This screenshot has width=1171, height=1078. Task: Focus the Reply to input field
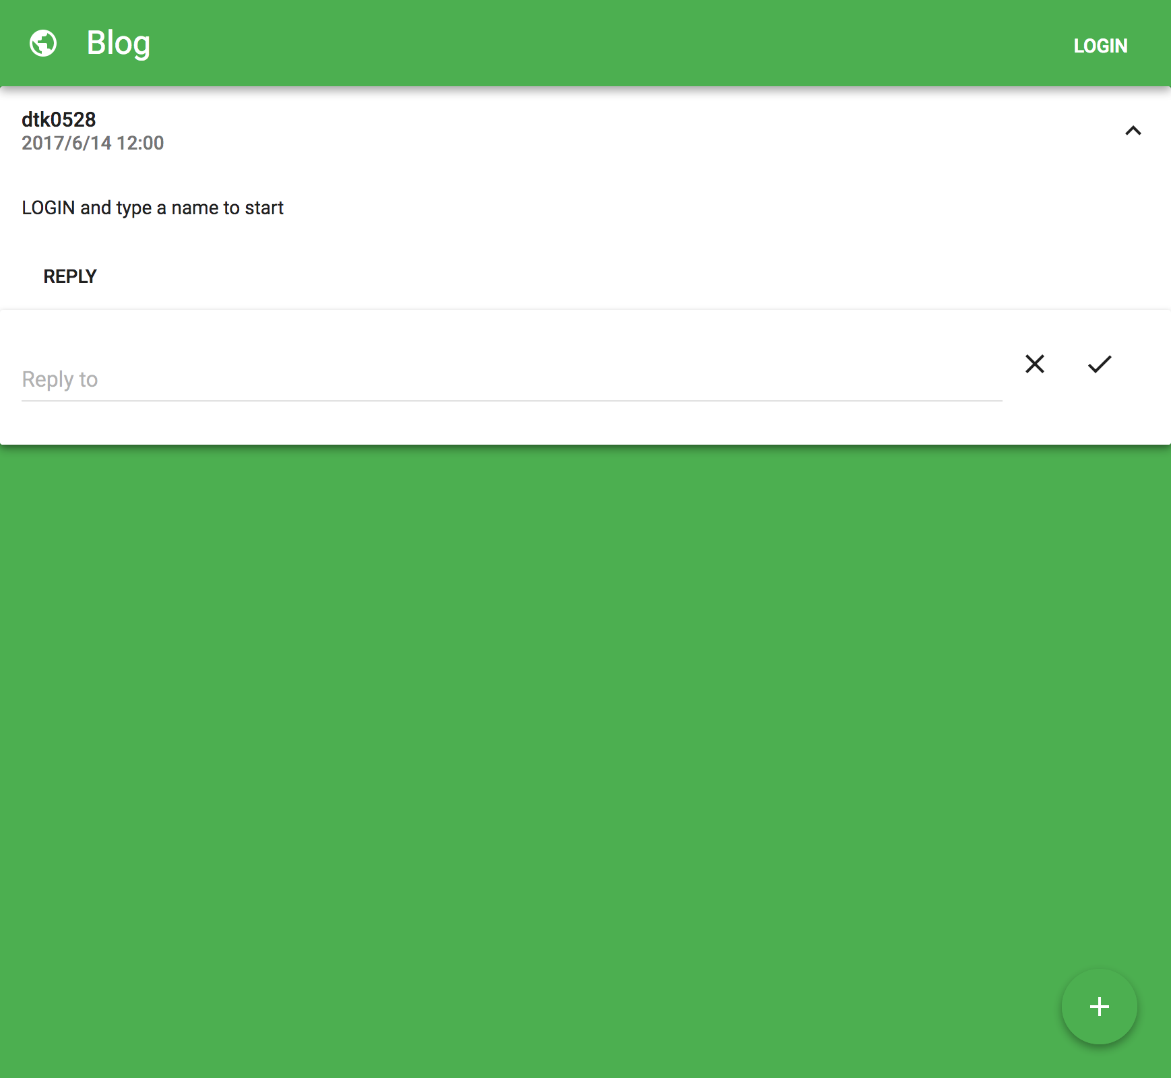pos(512,379)
